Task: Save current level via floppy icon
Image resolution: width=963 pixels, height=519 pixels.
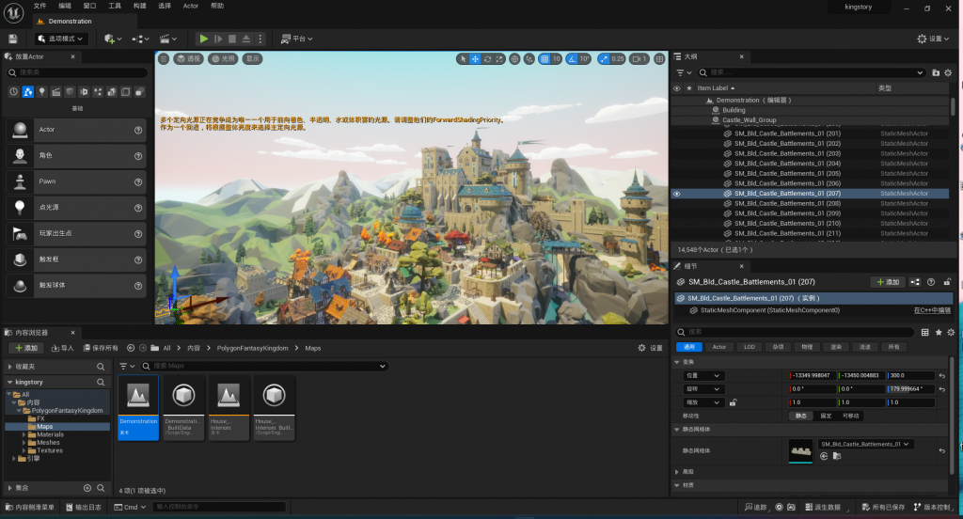Action: coord(13,39)
